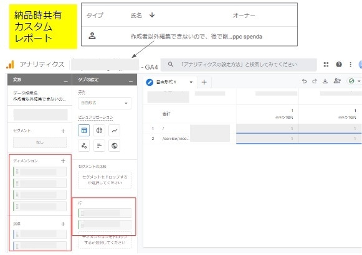Add a new tab with plus button
The height and width of the screenshot is (255, 362).
(204, 82)
